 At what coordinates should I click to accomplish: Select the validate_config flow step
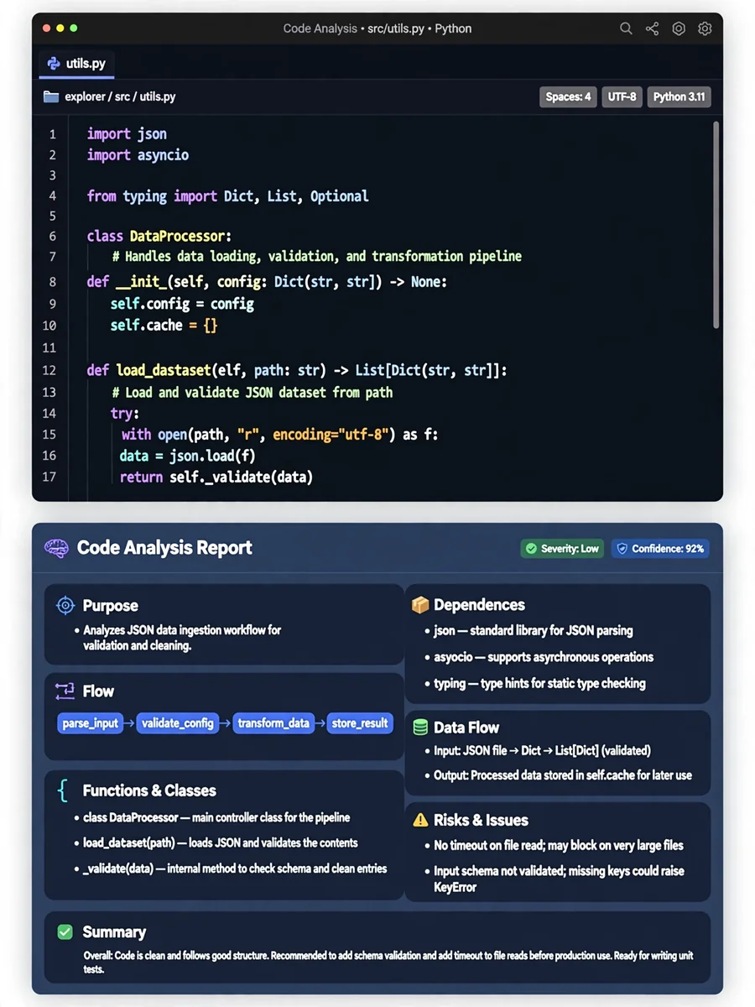(x=178, y=723)
